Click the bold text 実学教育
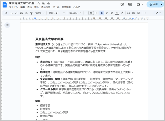 pos(45,62)
